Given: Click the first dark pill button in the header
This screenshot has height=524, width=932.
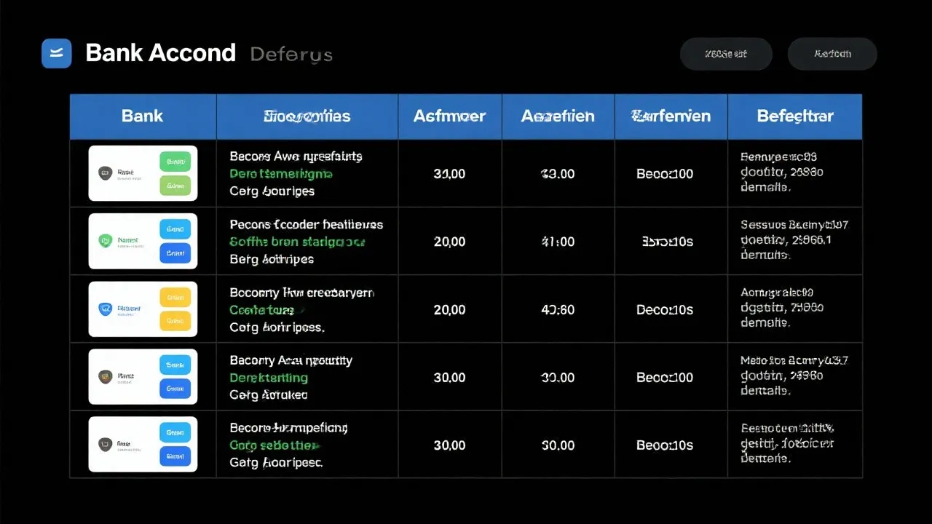Looking at the screenshot, I should tap(726, 54).
